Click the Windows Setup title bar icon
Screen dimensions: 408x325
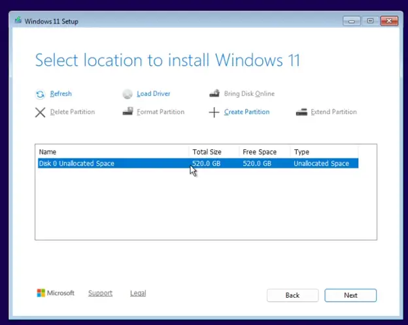click(18, 20)
